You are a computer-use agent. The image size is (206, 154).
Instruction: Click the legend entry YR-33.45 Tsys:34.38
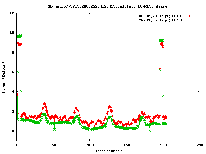click(x=160, y=20)
